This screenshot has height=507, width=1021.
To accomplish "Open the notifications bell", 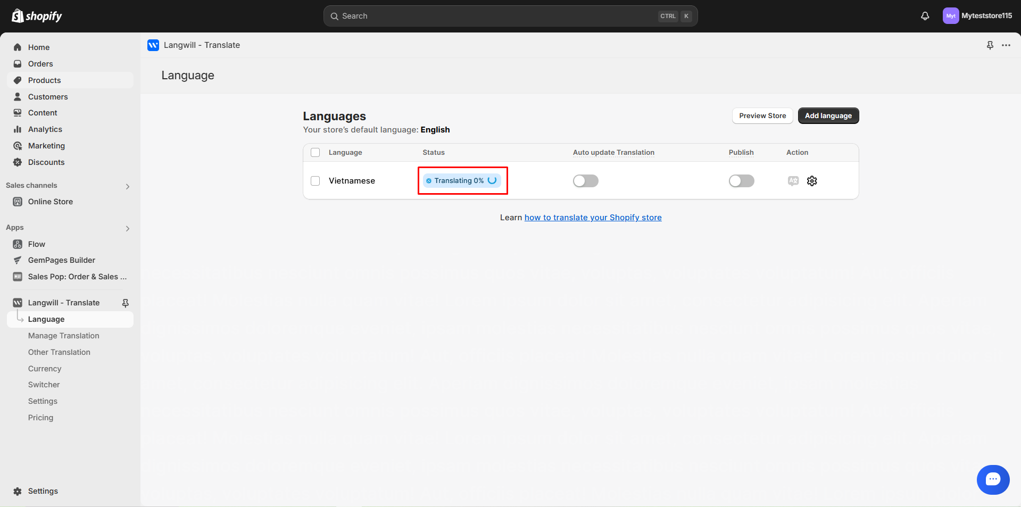I will (x=925, y=16).
